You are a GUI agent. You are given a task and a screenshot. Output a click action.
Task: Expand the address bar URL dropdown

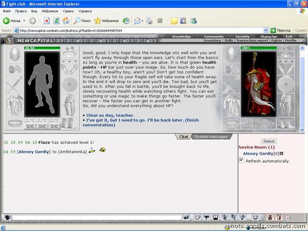tap(265, 30)
